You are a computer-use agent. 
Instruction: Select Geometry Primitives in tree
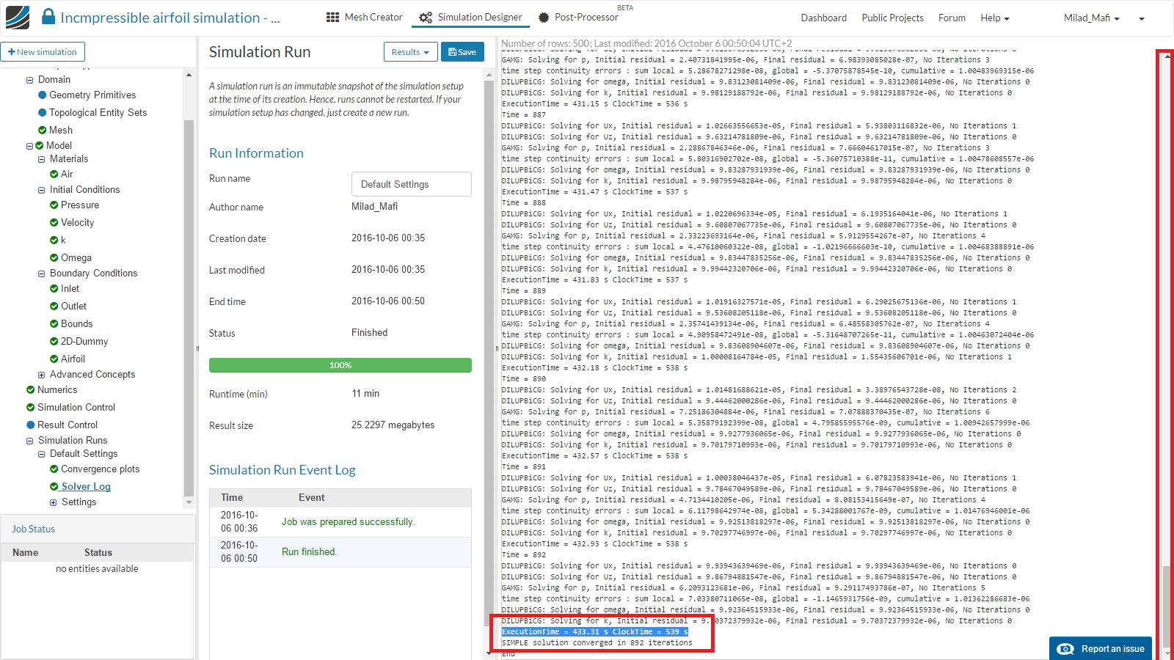[x=92, y=95]
